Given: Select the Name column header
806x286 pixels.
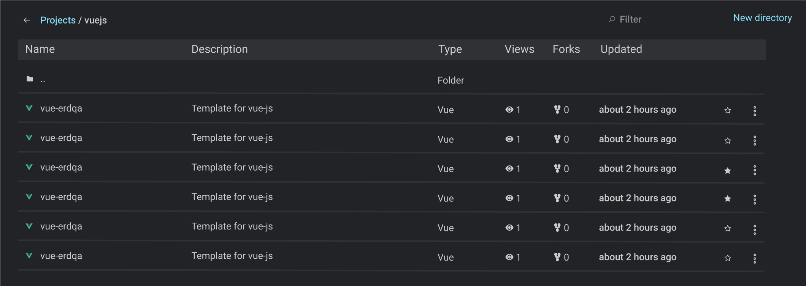Looking at the screenshot, I should tap(40, 49).
